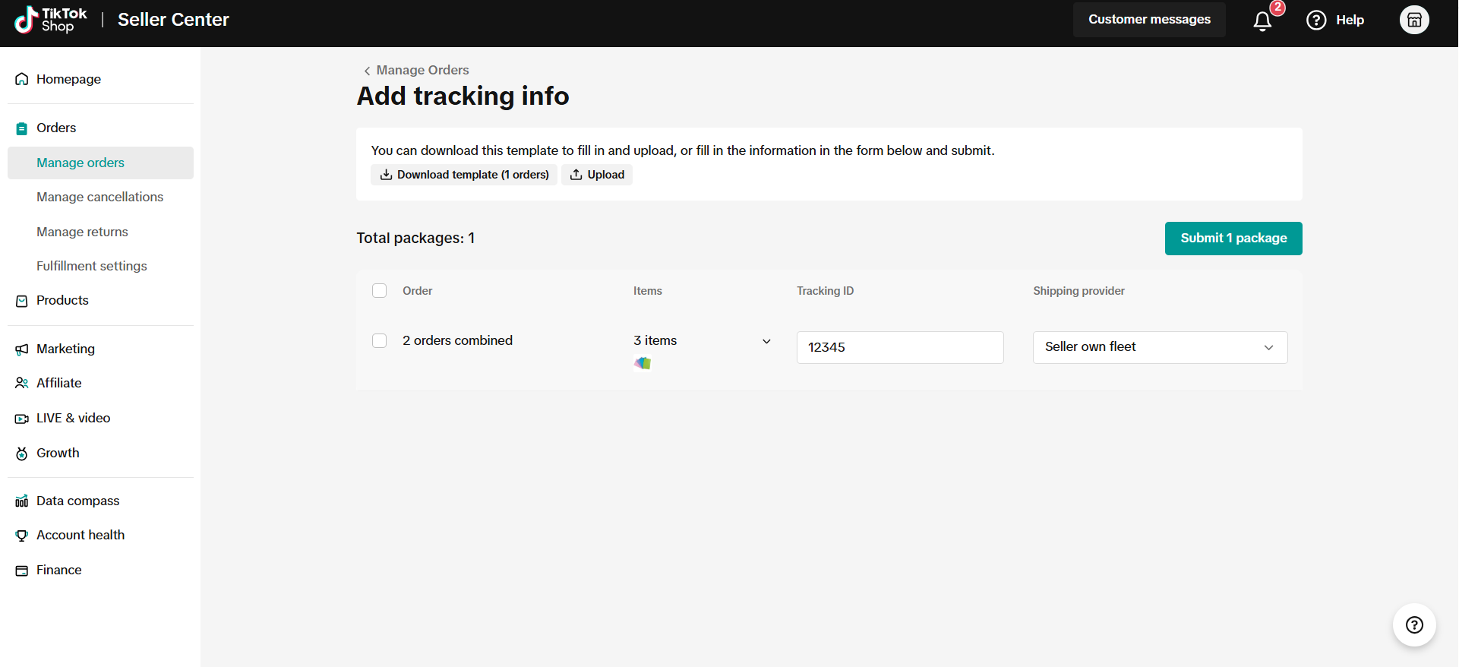The image size is (1459, 667).
Task: Open Fulfillment settings page
Action: tap(91, 266)
